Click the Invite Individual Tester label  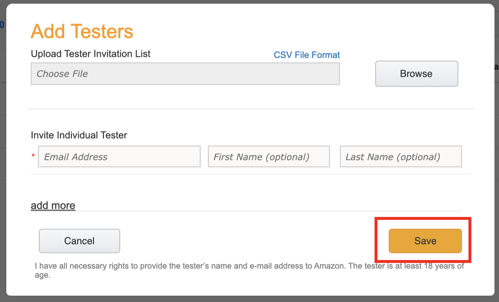coord(79,135)
